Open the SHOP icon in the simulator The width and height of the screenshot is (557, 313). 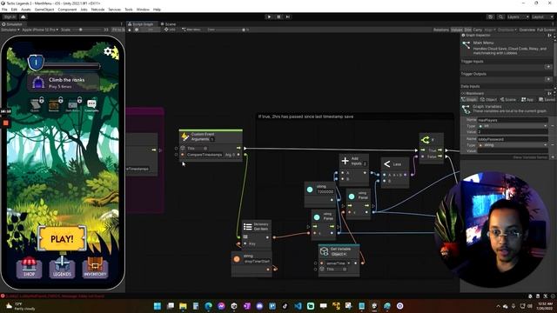coord(29,267)
